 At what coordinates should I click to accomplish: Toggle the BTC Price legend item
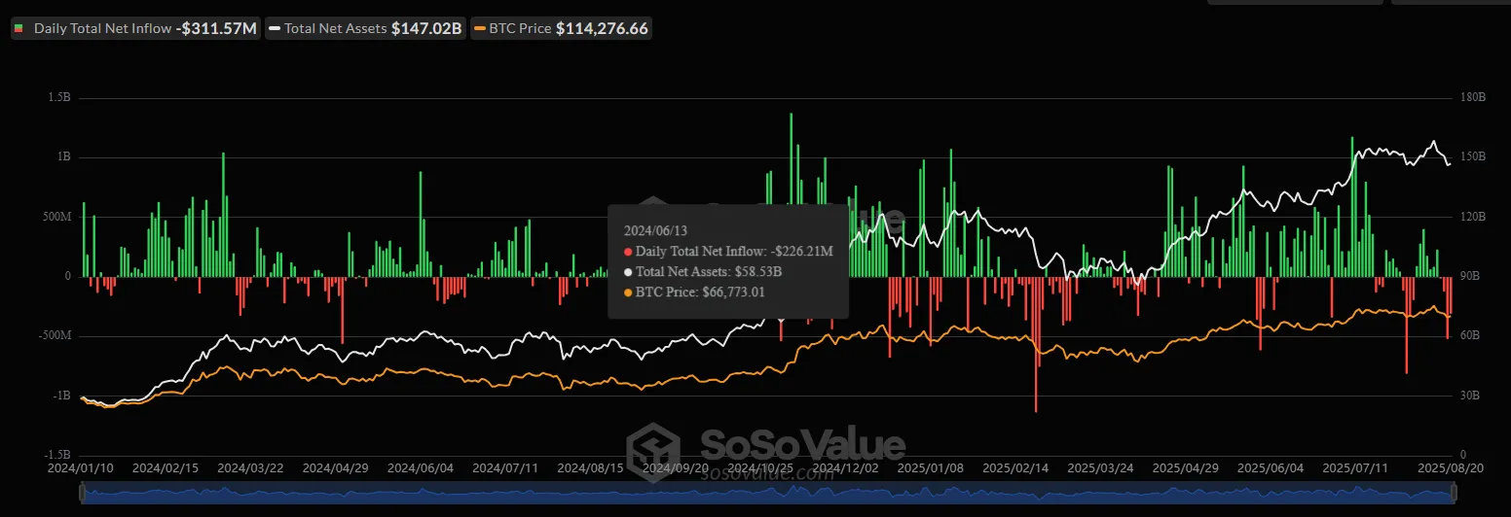(561, 29)
